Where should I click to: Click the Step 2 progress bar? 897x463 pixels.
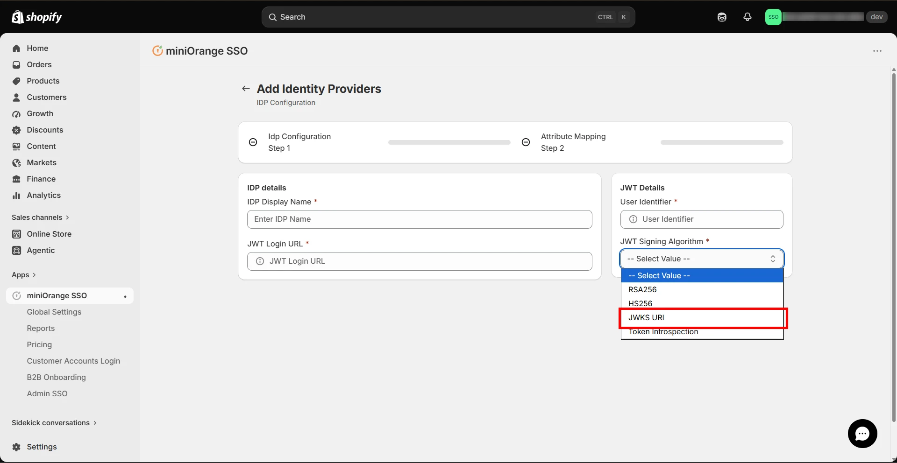722,142
